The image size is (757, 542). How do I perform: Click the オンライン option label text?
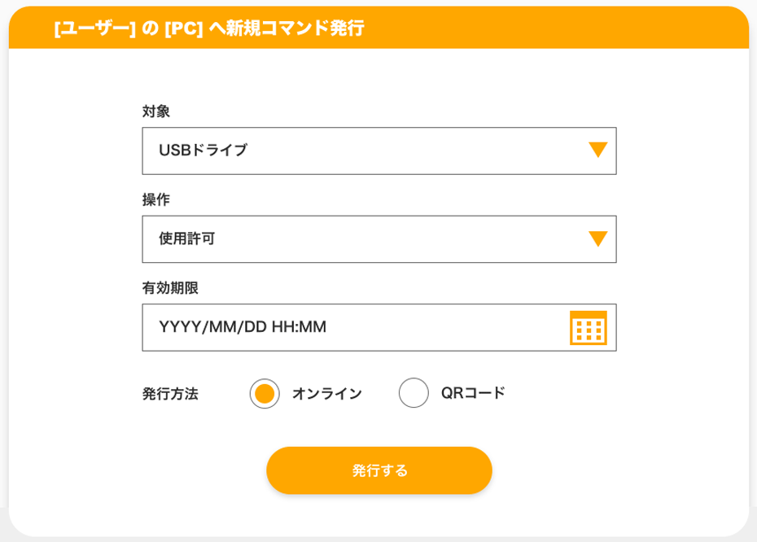click(x=326, y=394)
